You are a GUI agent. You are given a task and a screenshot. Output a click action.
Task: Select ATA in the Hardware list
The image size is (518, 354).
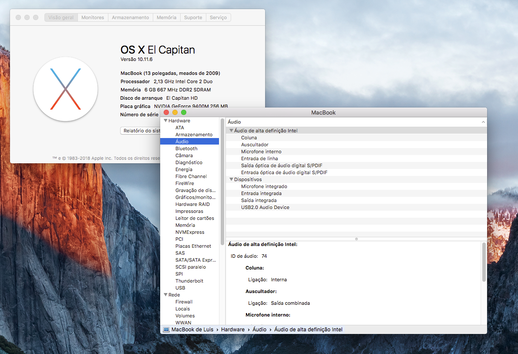click(180, 128)
